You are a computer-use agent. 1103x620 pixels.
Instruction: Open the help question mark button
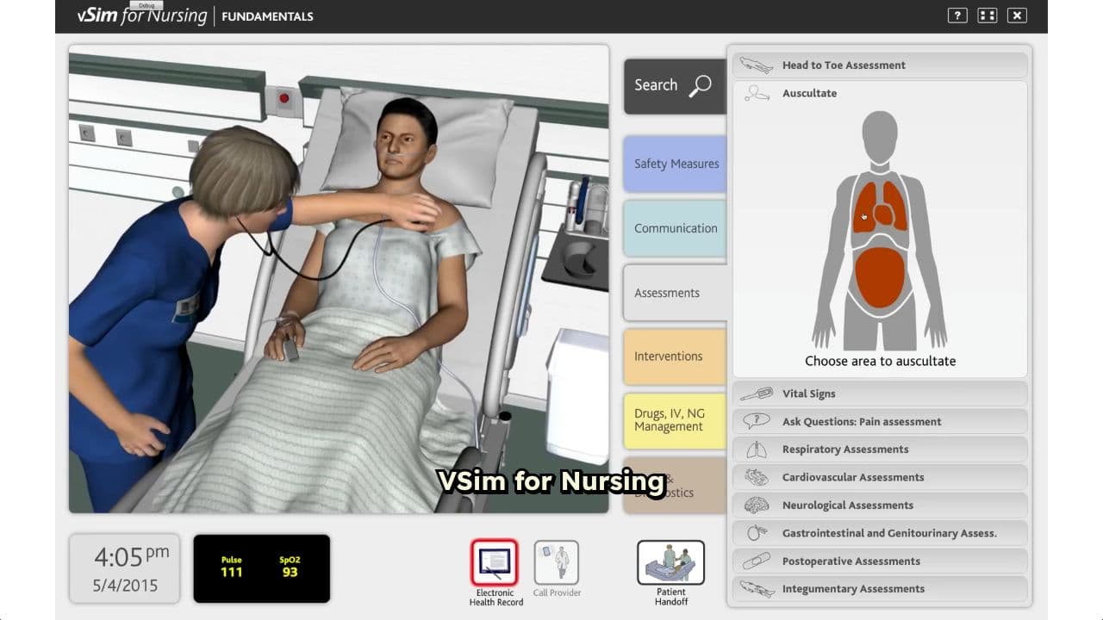click(957, 15)
